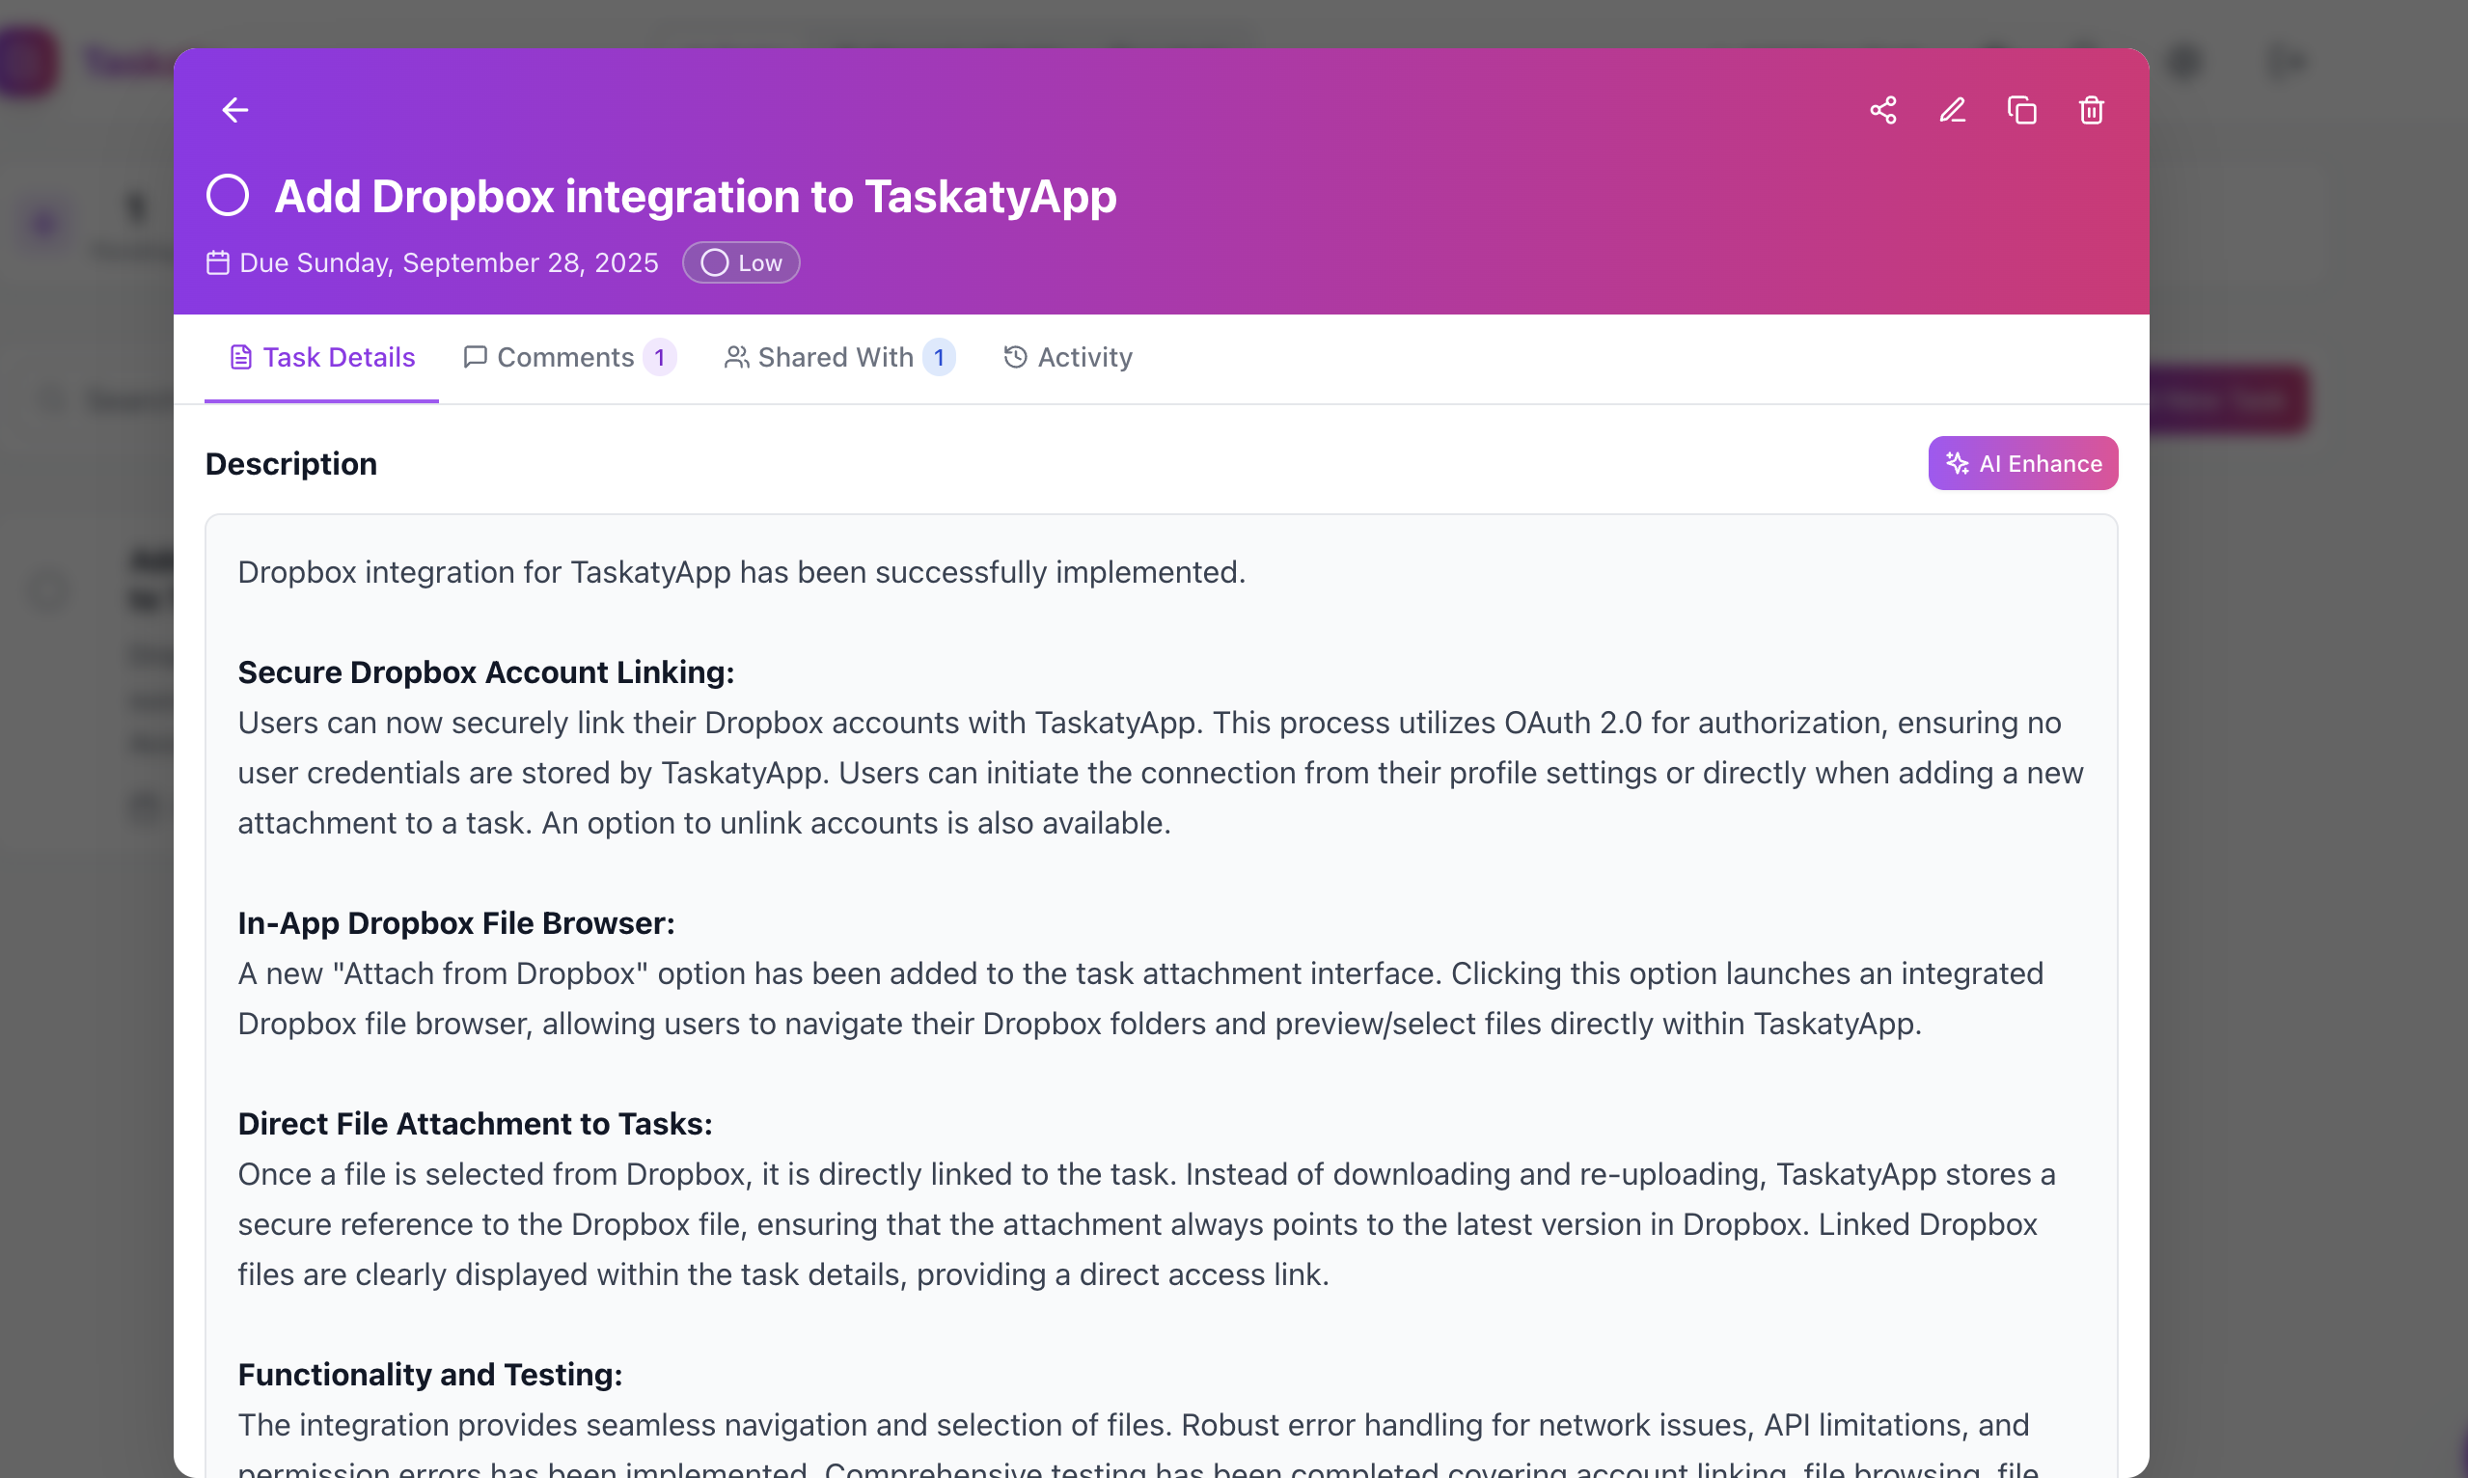Viewport: 2468px width, 1478px height.
Task: Switch to the Shared With tab
Action: [x=838, y=358]
